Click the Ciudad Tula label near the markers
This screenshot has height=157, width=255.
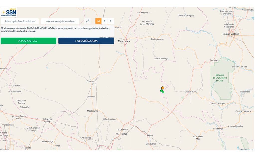[x=190, y=92]
